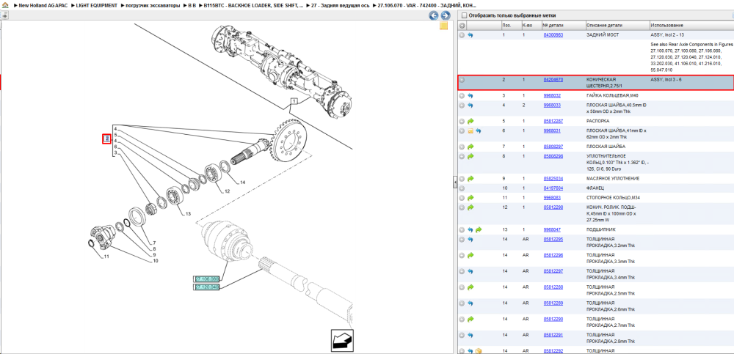Click the green arrow on УПЛОТНИТЕЛЬНОЕ КОЛЬЦ row
734x354 pixels.
pos(470,156)
